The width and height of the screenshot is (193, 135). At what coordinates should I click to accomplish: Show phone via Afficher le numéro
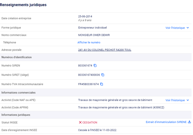[x=89, y=42]
